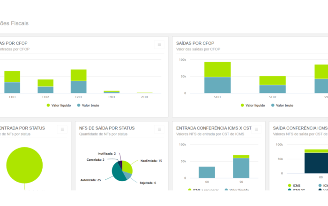Screen dimensions: 328x206
Task: Select the large green pie in NFS de entrada
Action: point(24,165)
